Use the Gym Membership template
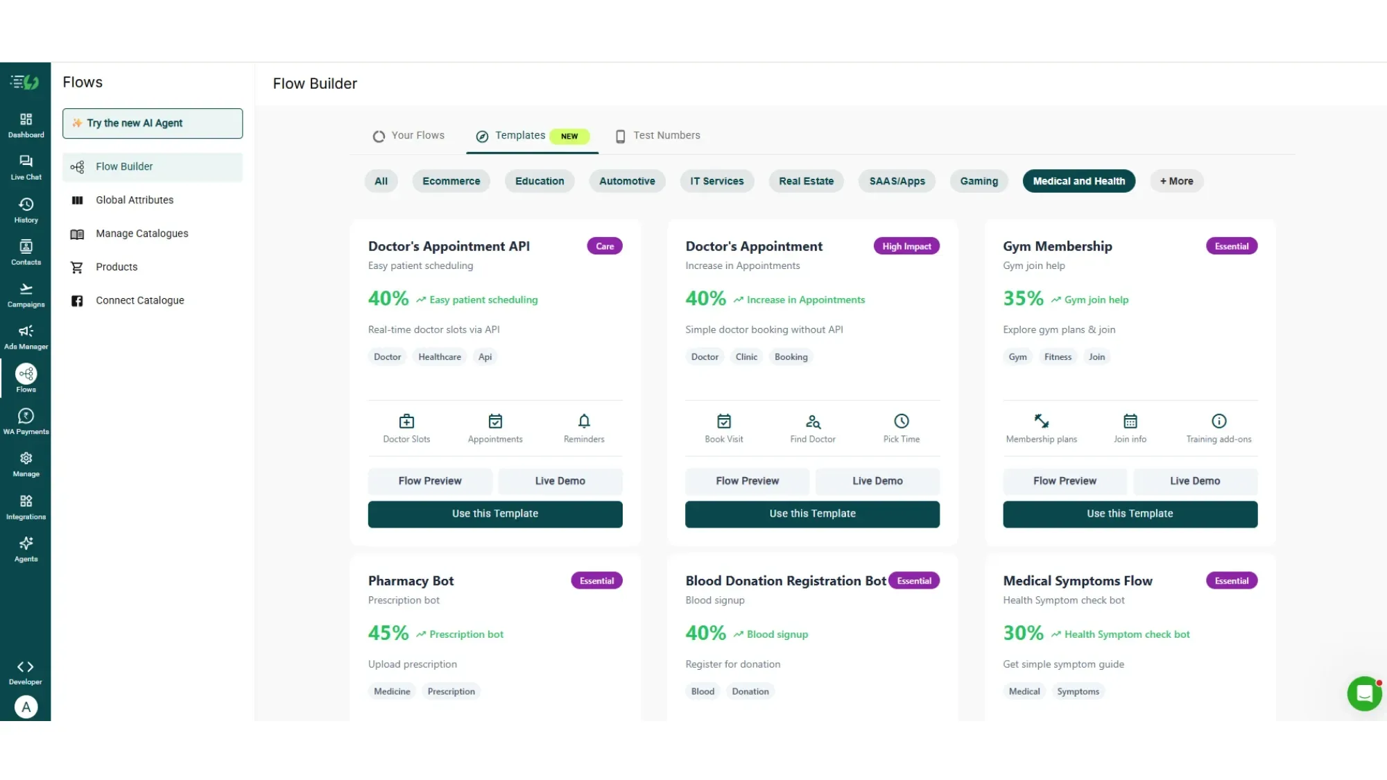This screenshot has width=1387, height=780. click(1130, 514)
